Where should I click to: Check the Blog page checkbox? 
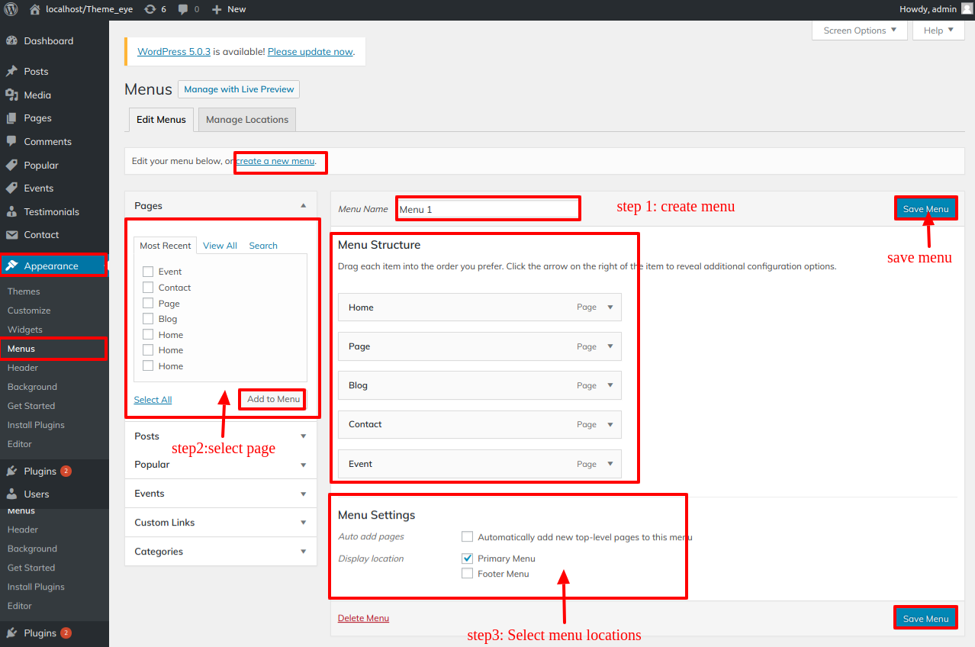pos(148,319)
